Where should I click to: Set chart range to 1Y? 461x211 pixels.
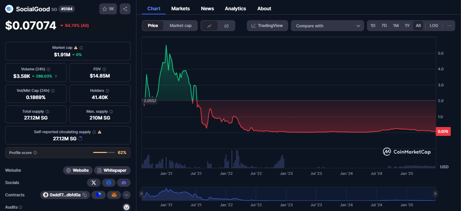(x=407, y=26)
